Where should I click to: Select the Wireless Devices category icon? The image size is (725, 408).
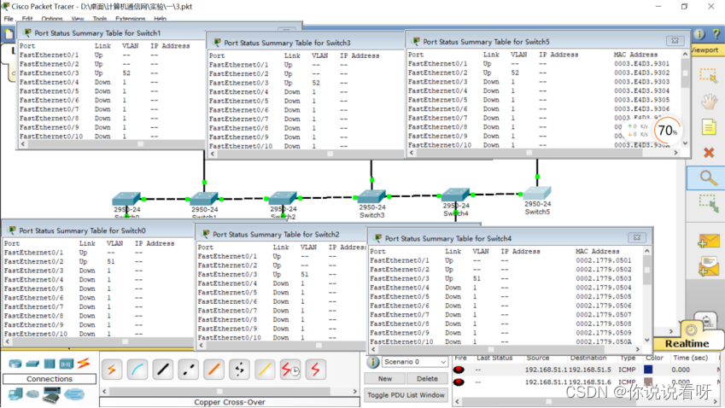tap(66, 364)
